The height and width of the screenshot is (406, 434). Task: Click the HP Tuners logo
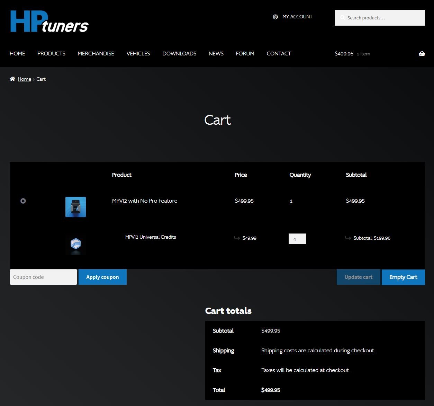click(49, 21)
